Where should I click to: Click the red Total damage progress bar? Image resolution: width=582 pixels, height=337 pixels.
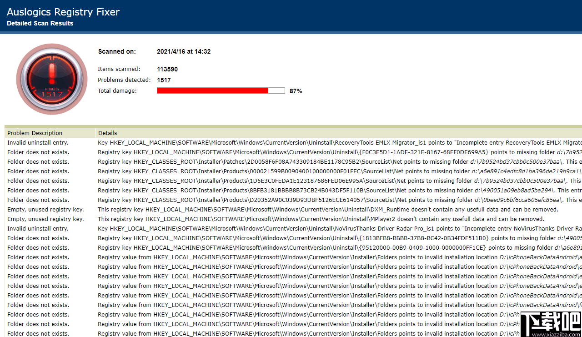(x=221, y=91)
